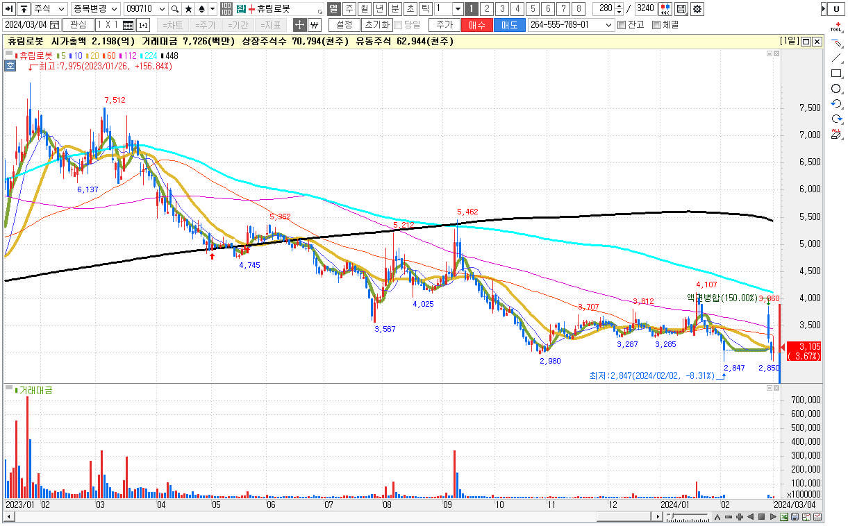
Task: Enable the 체결 checkbox
Action: (656, 25)
